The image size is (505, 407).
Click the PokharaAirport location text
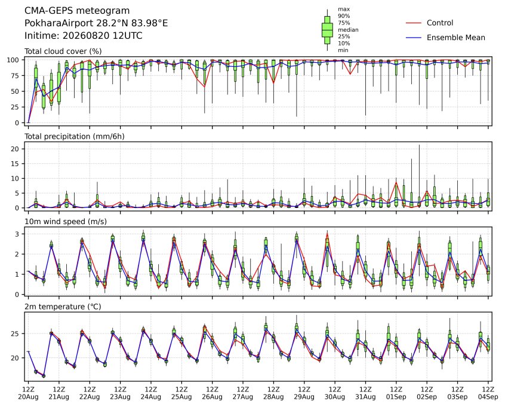96,23
